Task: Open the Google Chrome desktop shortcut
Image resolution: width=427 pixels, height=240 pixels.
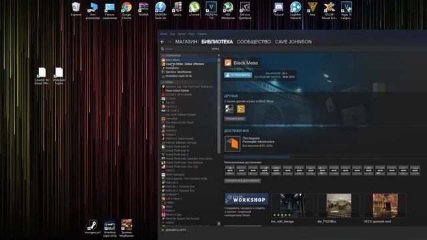Action: point(127,11)
